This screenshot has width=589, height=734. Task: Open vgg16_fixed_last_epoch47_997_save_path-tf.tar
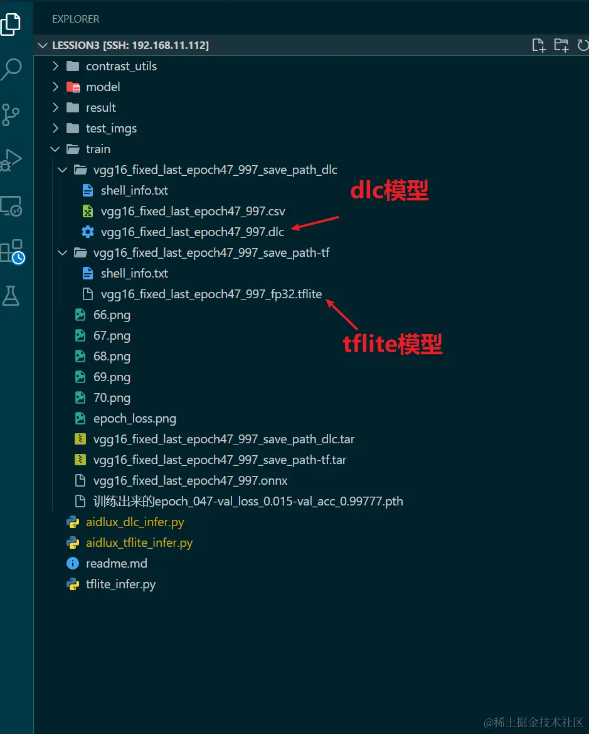click(x=220, y=460)
